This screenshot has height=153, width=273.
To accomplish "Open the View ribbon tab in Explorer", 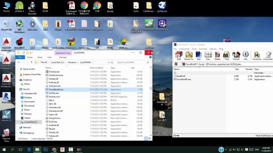I will (x=49, y=57).
